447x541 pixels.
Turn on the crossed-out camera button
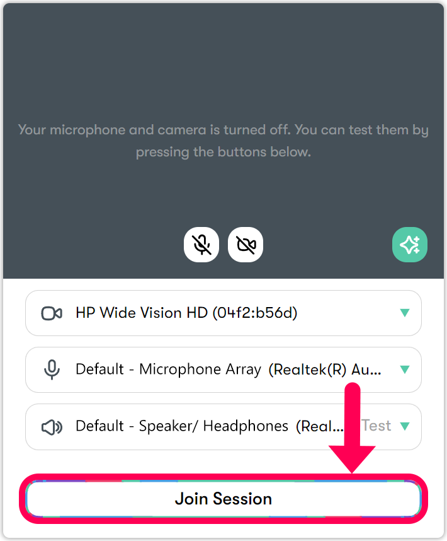point(246,245)
